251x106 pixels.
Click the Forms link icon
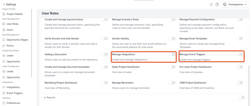click(x=4, y=46)
